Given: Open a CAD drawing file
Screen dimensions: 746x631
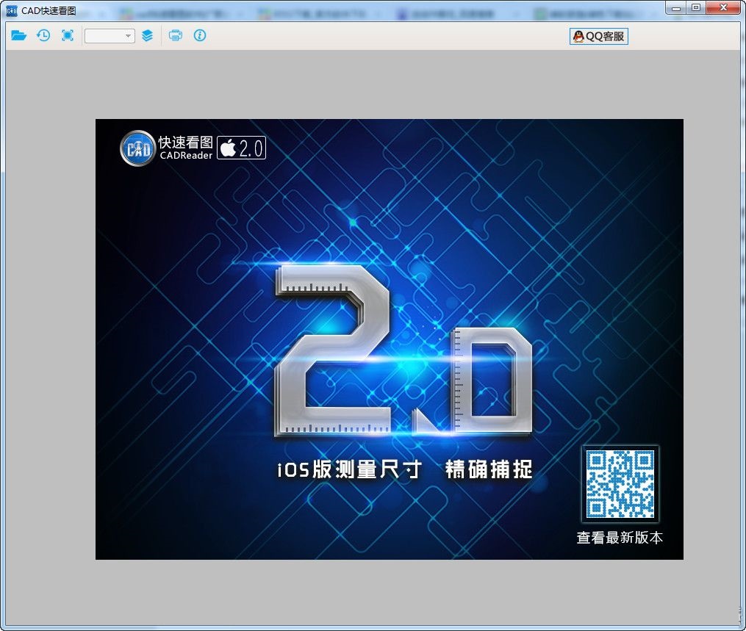Looking at the screenshot, I should [x=18, y=35].
